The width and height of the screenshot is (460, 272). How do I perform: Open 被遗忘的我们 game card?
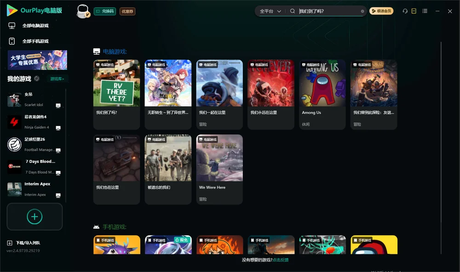click(x=168, y=170)
